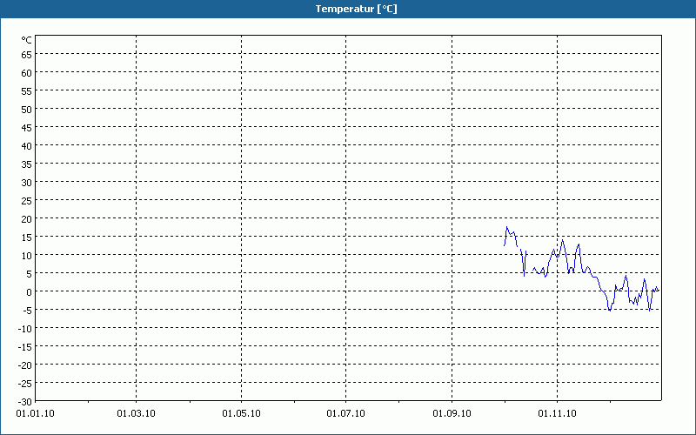Click the 01.07.10 date label

click(x=345, y=414)
